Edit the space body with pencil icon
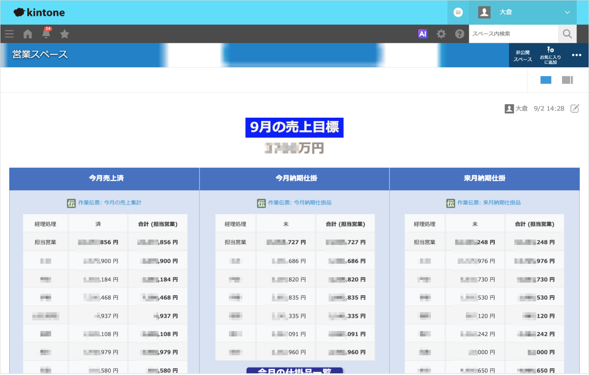589x375 pixels. [x=575, y=108]
